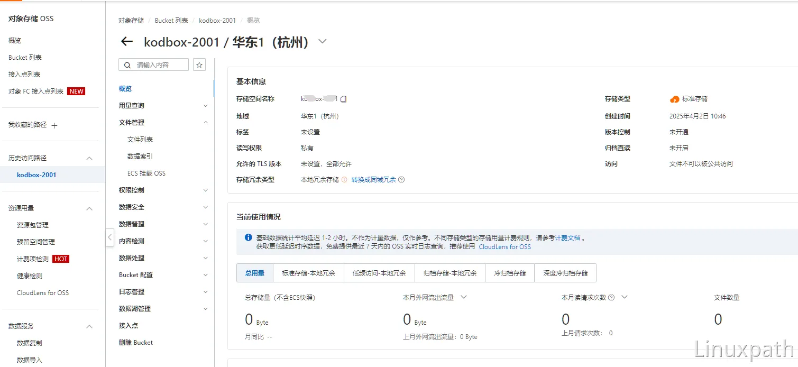
Task: Click the plus icon next to 我收藏的路径
Action: pos(54,125)
